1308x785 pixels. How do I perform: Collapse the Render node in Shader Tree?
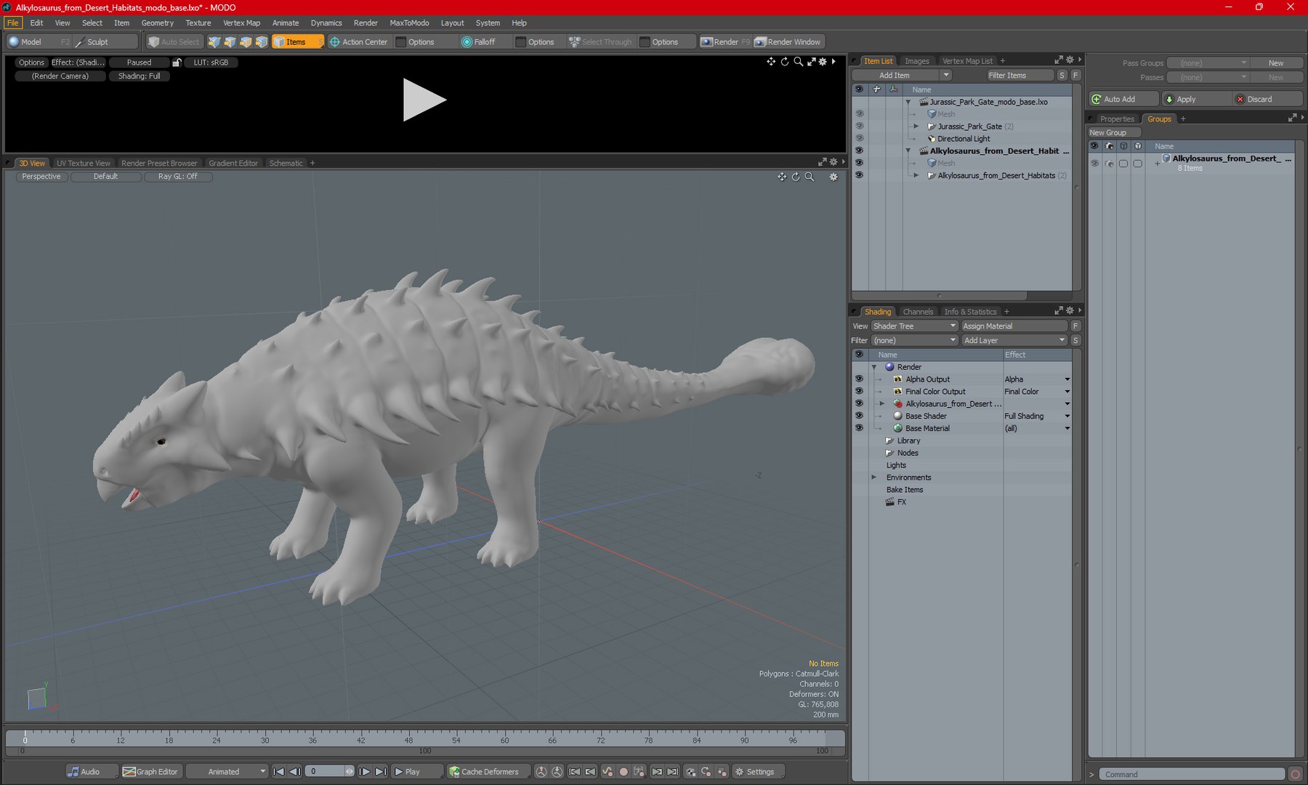(x=874, y=367)
